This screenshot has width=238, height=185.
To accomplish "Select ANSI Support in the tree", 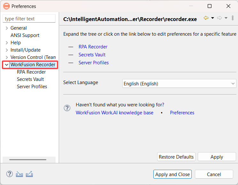I will click(x=25, y=35).
